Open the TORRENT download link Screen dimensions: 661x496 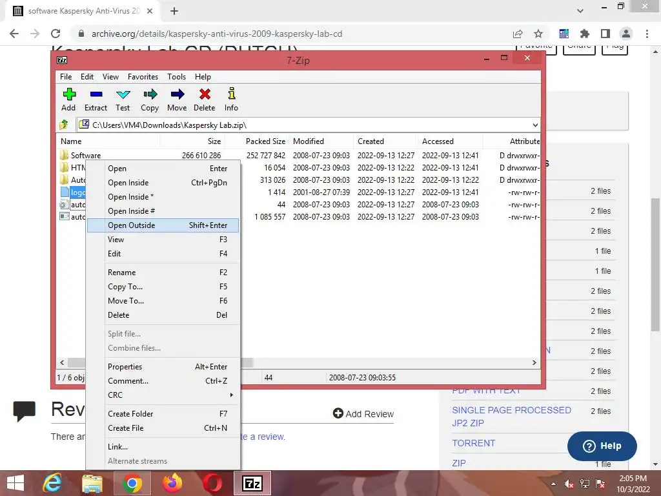pyautogui.click(x=473, y=443)
